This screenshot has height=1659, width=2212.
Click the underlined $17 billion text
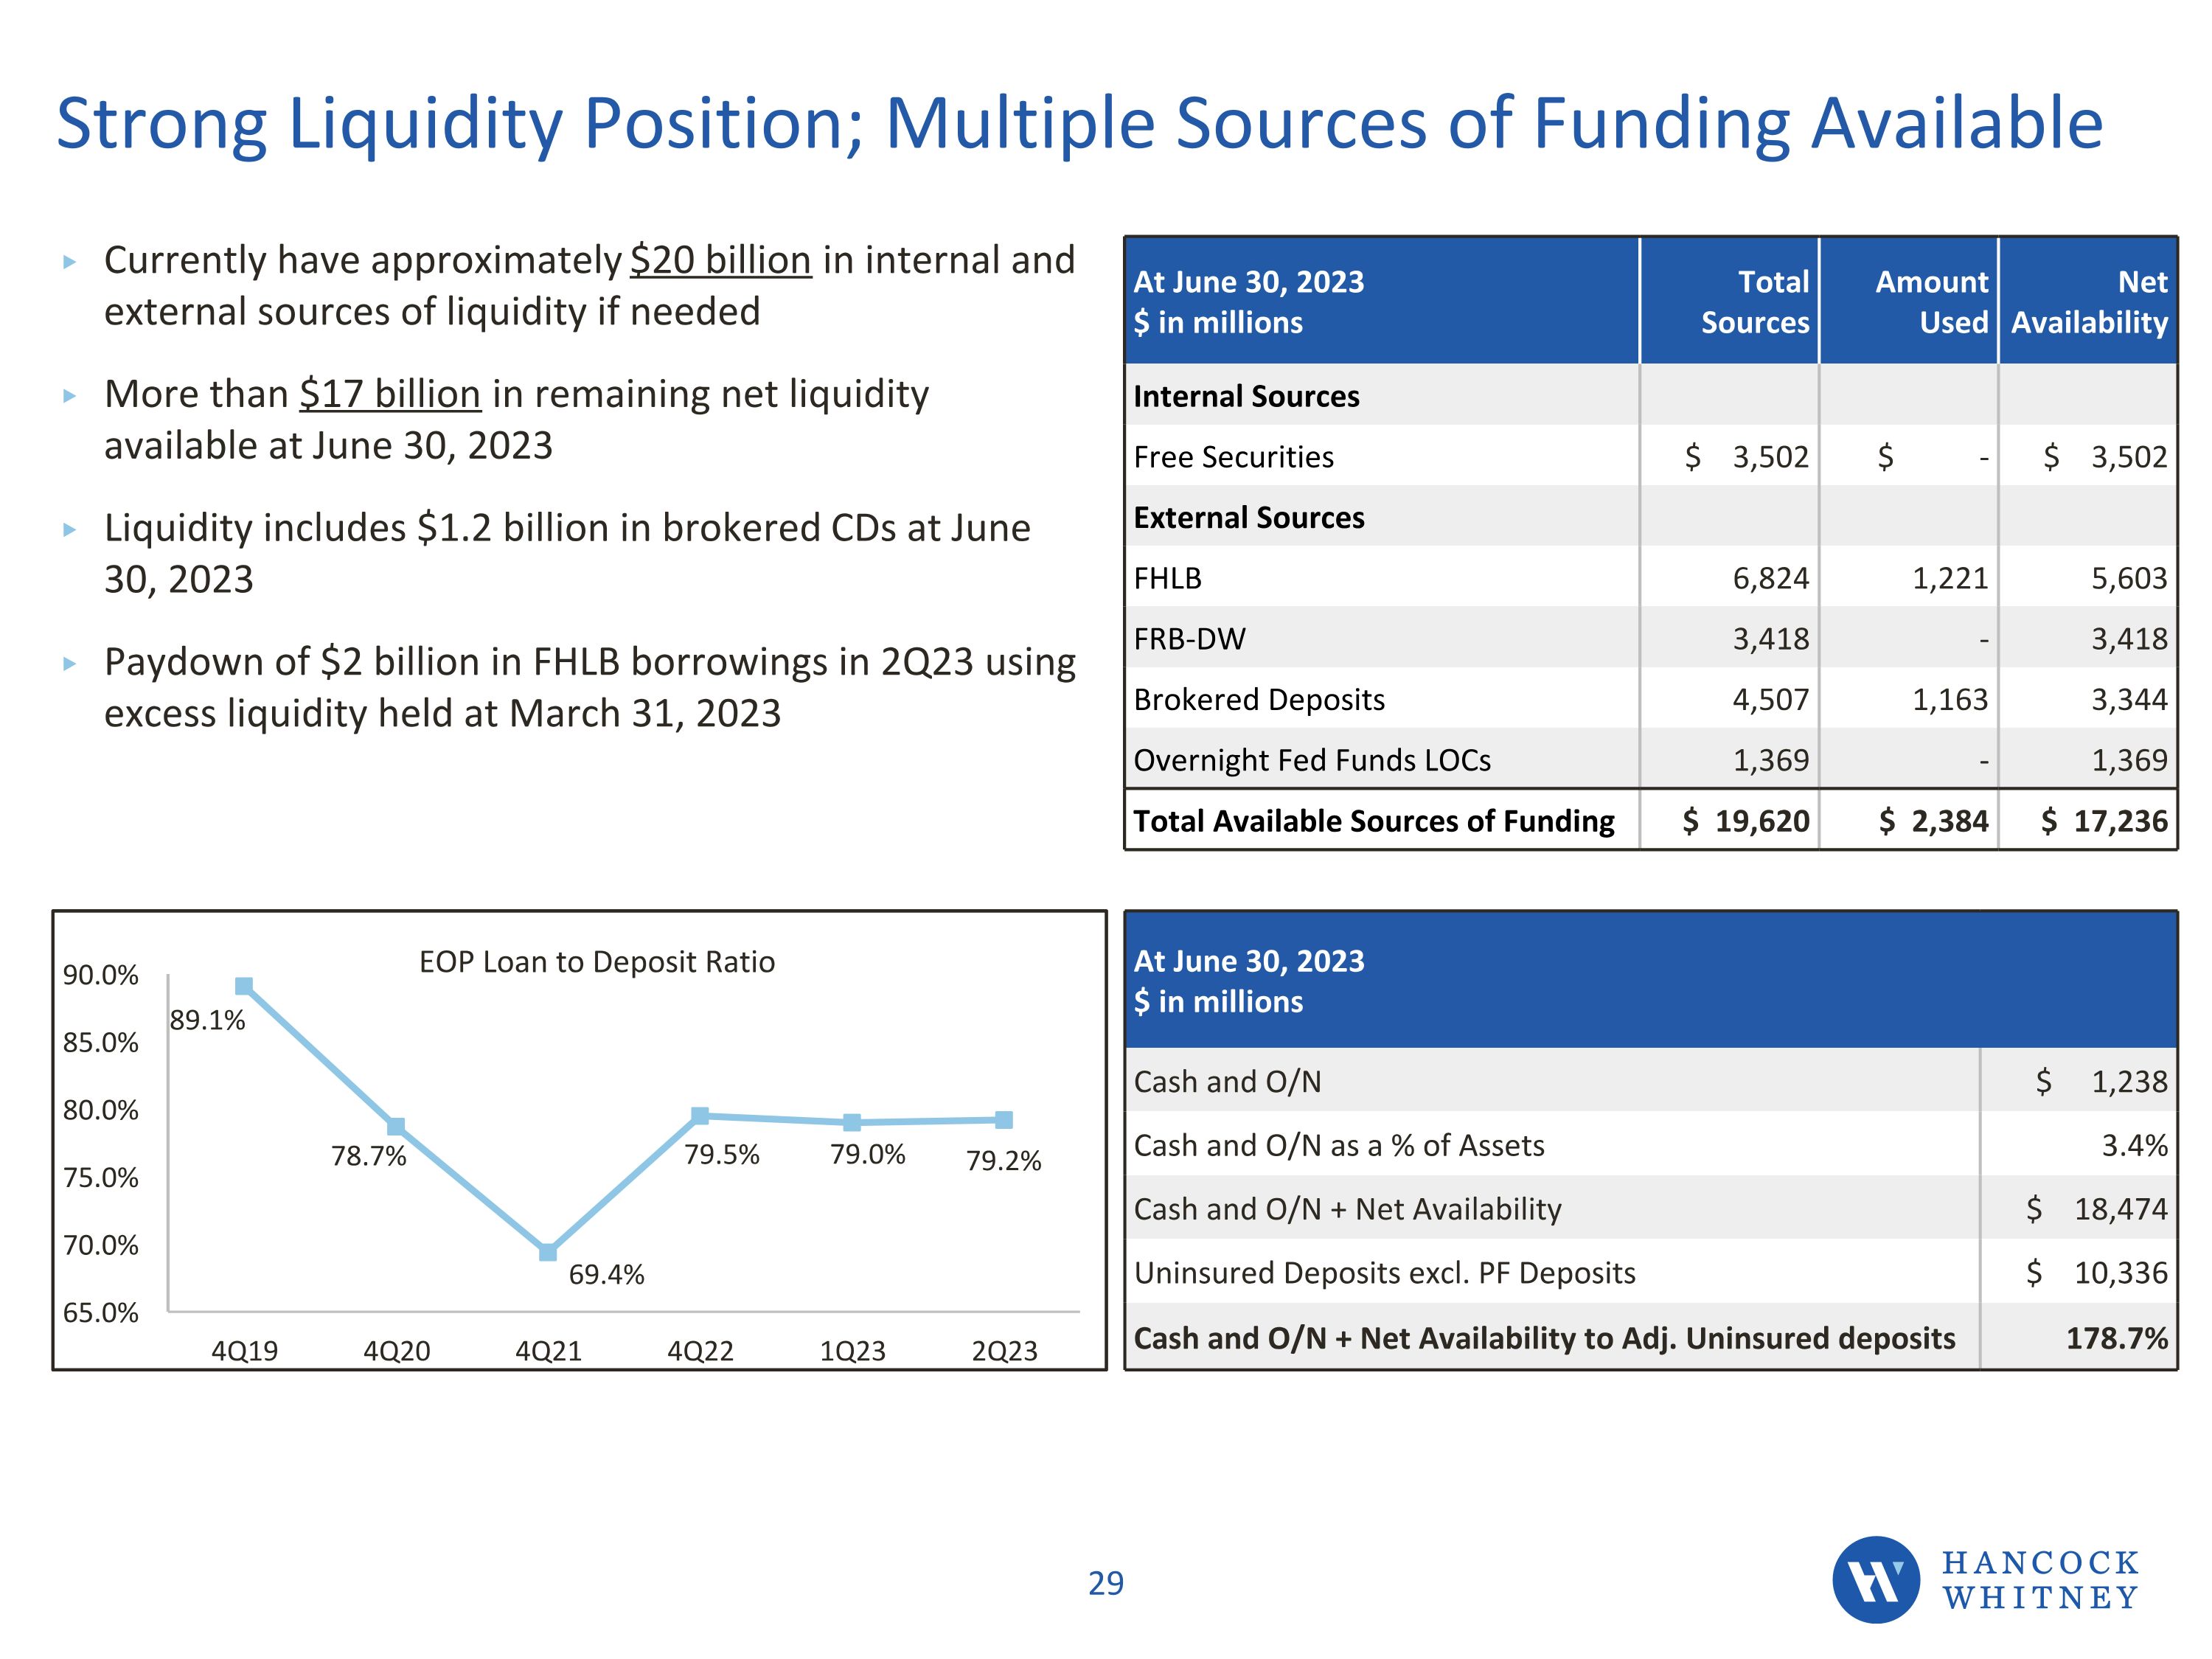[390, 395]
